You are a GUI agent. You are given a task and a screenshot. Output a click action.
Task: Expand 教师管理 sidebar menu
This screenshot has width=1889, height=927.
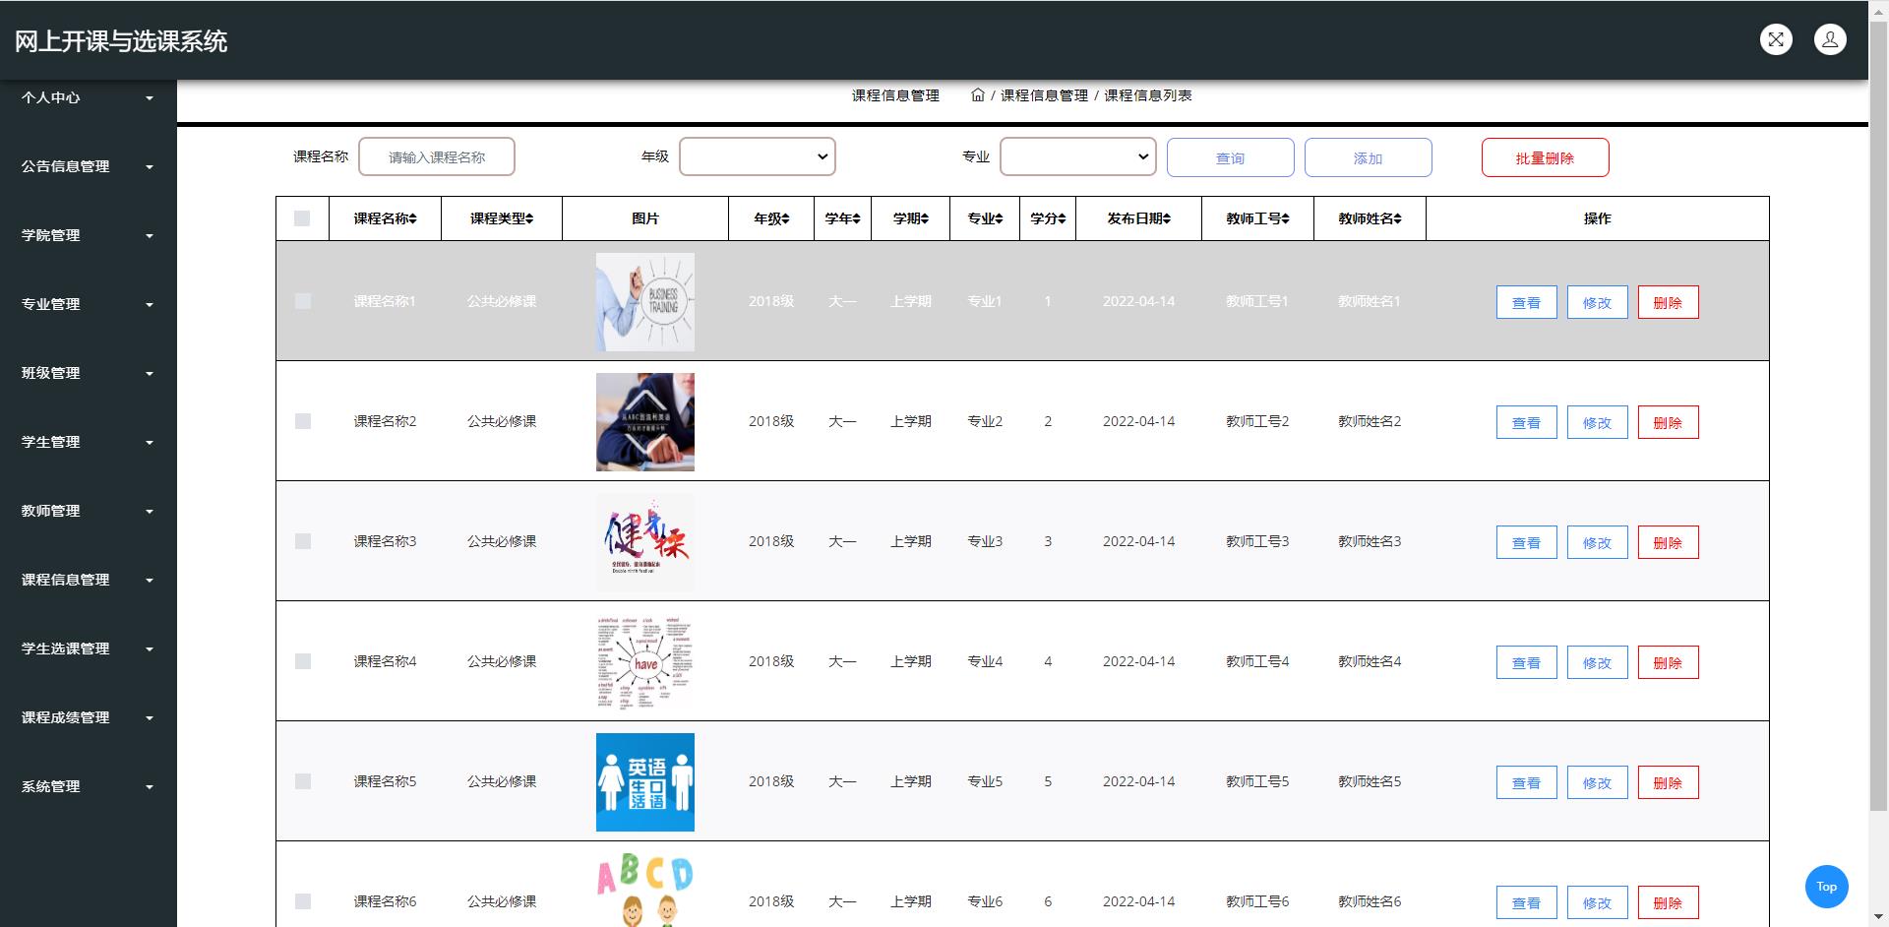(88, 511)
